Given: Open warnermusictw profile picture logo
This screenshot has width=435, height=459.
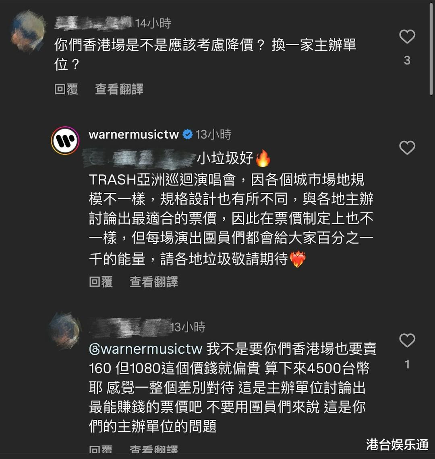Looking at the screenshot, I should tap(65, 140).
